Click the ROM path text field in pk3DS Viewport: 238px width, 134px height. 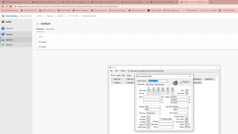pyautogui.click(x=173, y=71)
